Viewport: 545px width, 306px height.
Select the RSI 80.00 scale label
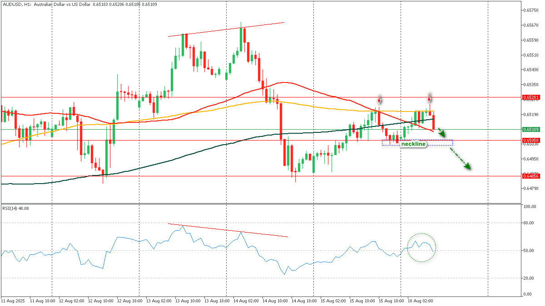point(529,223)
